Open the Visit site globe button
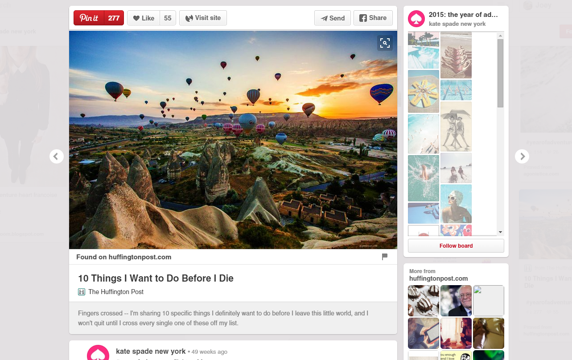The width and height of the screenshot is (572, 360). (203, 18)
